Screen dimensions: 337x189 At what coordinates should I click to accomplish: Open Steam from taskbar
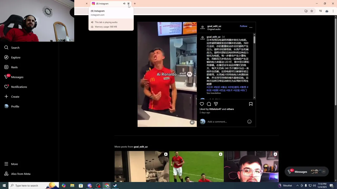[x=115, y=186]
